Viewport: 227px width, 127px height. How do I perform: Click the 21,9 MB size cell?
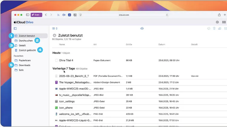click(130, 120)
